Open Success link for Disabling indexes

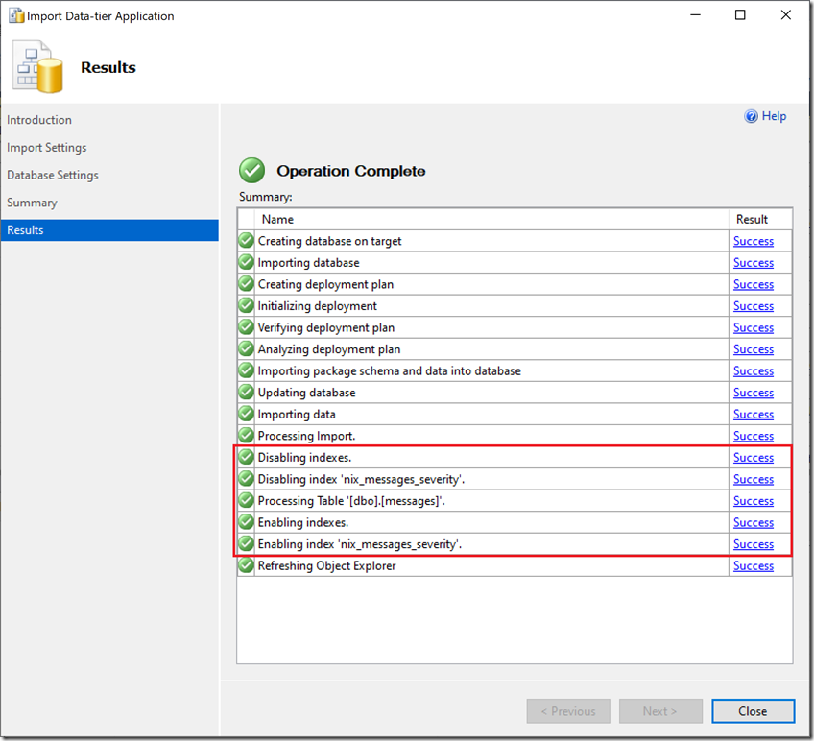(x=754, y=458)
